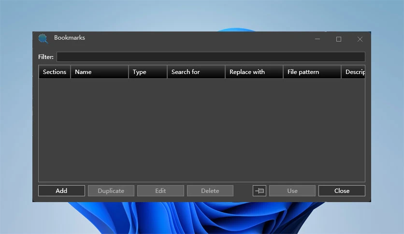Click the Delete button

210,190
